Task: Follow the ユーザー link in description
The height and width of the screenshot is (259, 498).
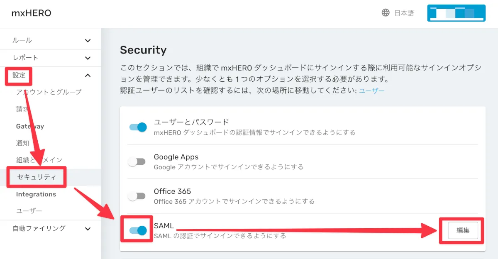Action: coord(372,90)
